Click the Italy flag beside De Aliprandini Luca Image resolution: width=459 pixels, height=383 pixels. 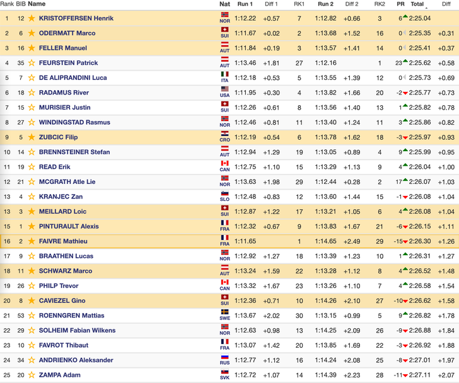pos(224,74)
